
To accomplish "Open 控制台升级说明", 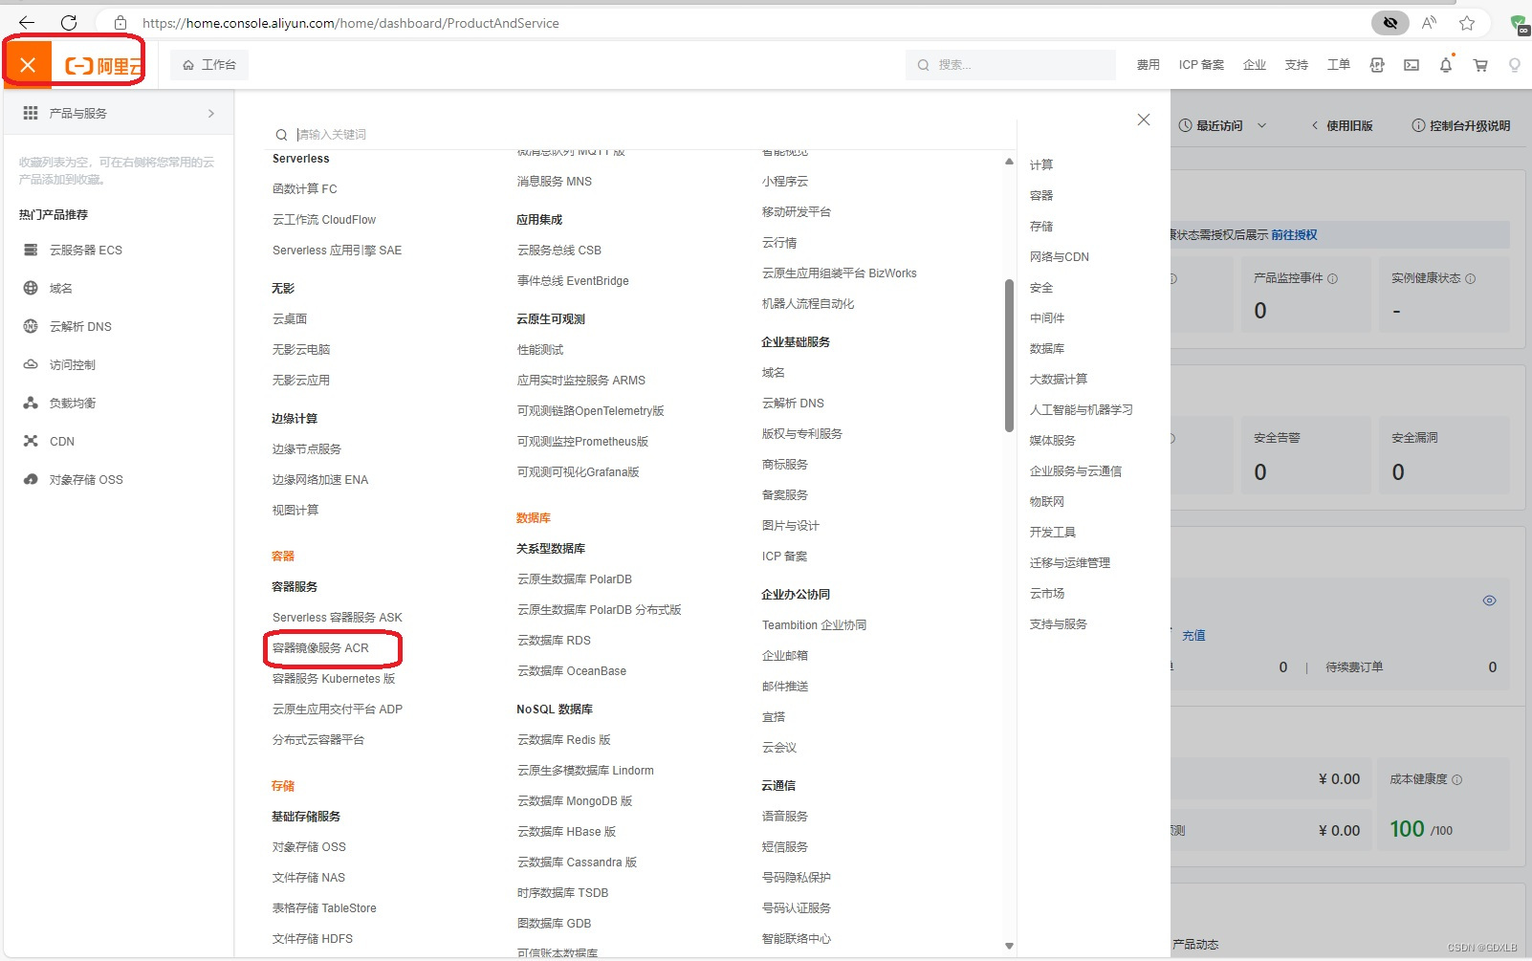I will [x=1461, y=125].
